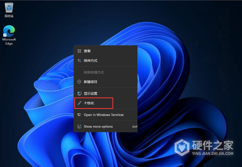
Task: Open the 排序方式 (Sort by) menu entry
Action: coord(106,61)
